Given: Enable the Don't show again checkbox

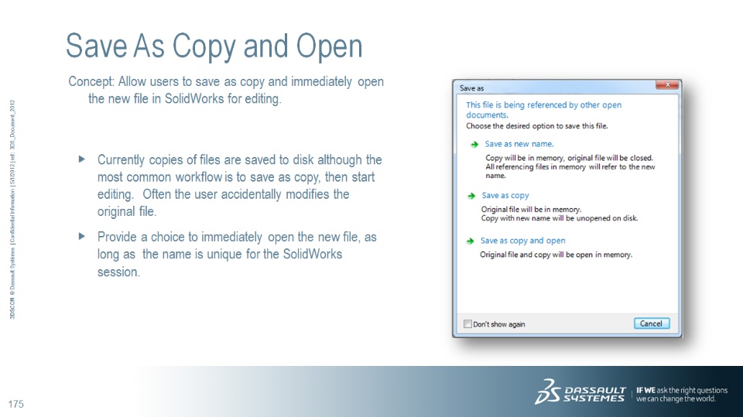Looking at the screenshot, I should (467, 324).
